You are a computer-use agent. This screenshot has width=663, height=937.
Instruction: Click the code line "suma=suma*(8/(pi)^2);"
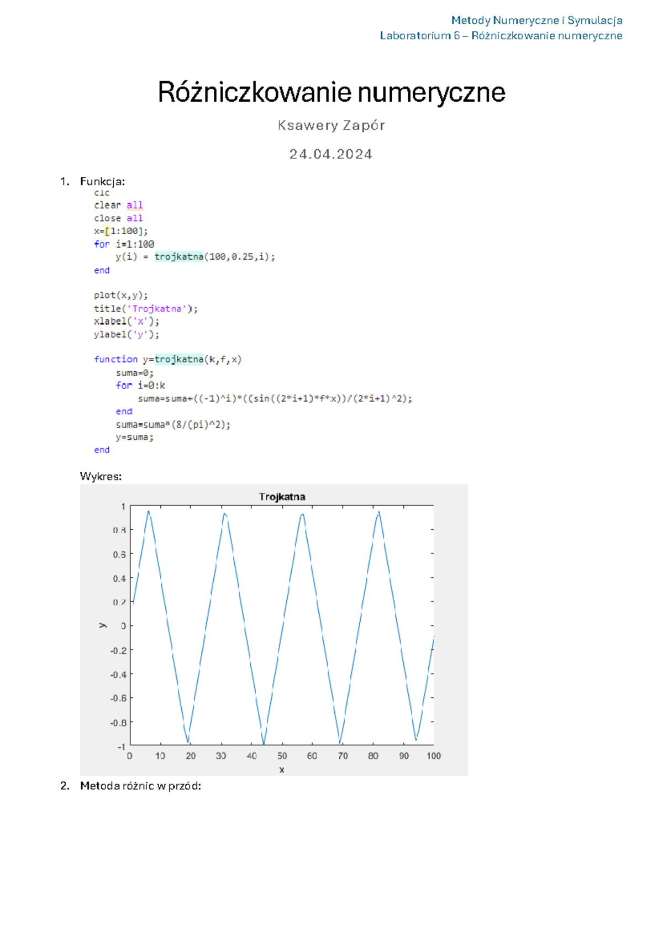click(x=173, y=425)
